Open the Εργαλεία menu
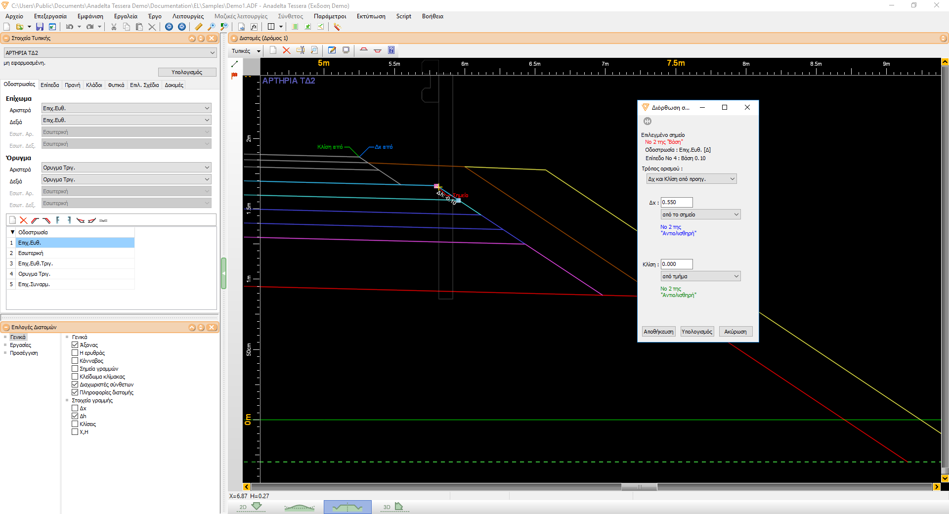This screenshot has height=514, width=949. 126,16
